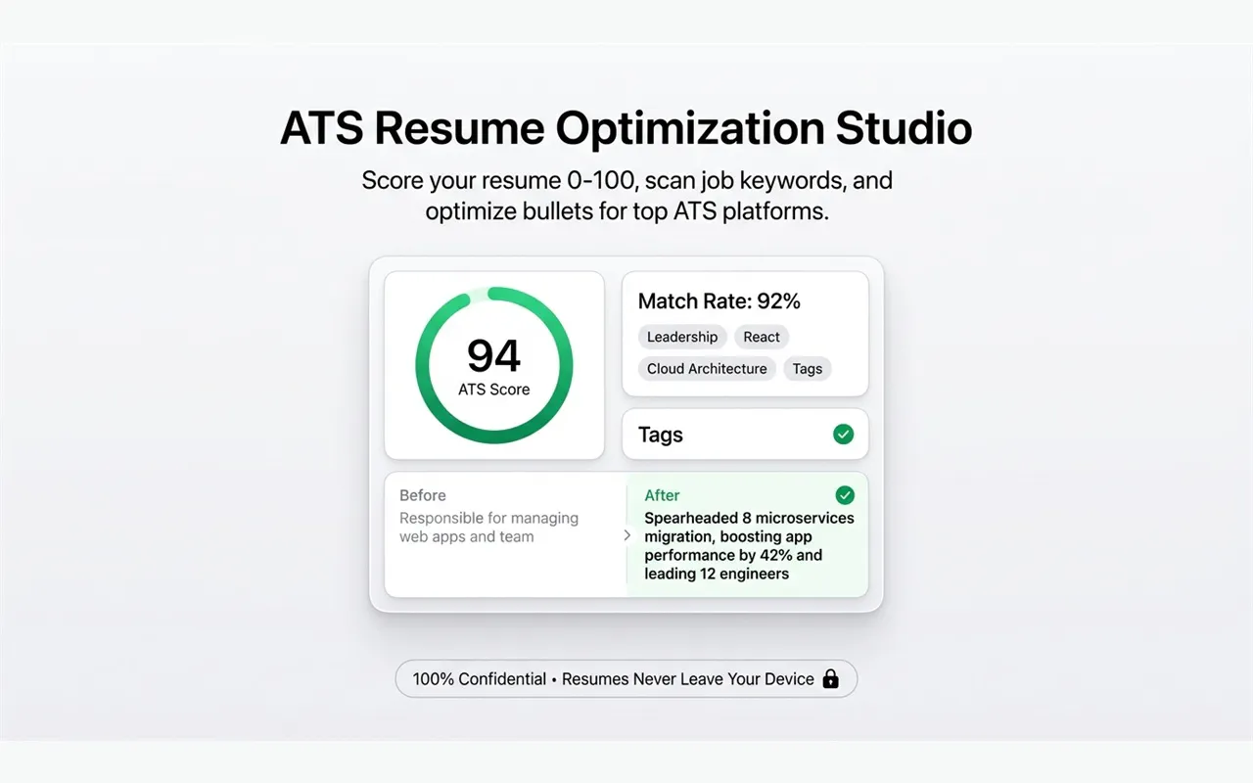Image resolution: width=1253 pixels, height=783 pixels.
Task: Select the Cloud Architecture keyword tag
Action: point(707,369)
